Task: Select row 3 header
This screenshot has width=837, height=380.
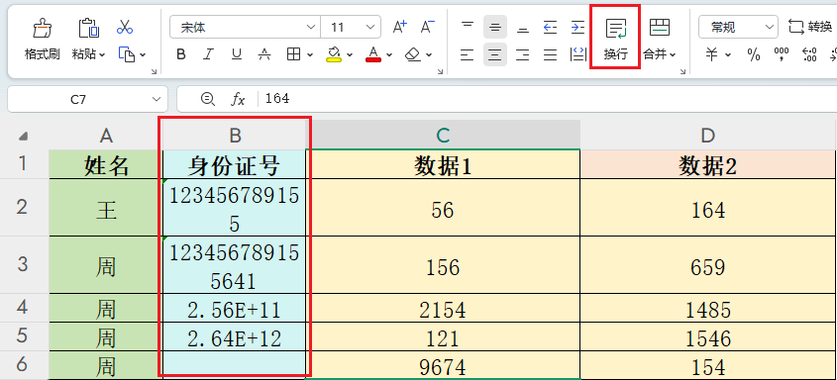Action: tap(23, 264)
